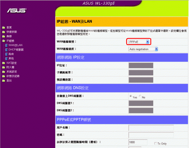The image size is (189, 148).
Task: Select WAN及LAN link in tree
Action: (x=15, y=45)
